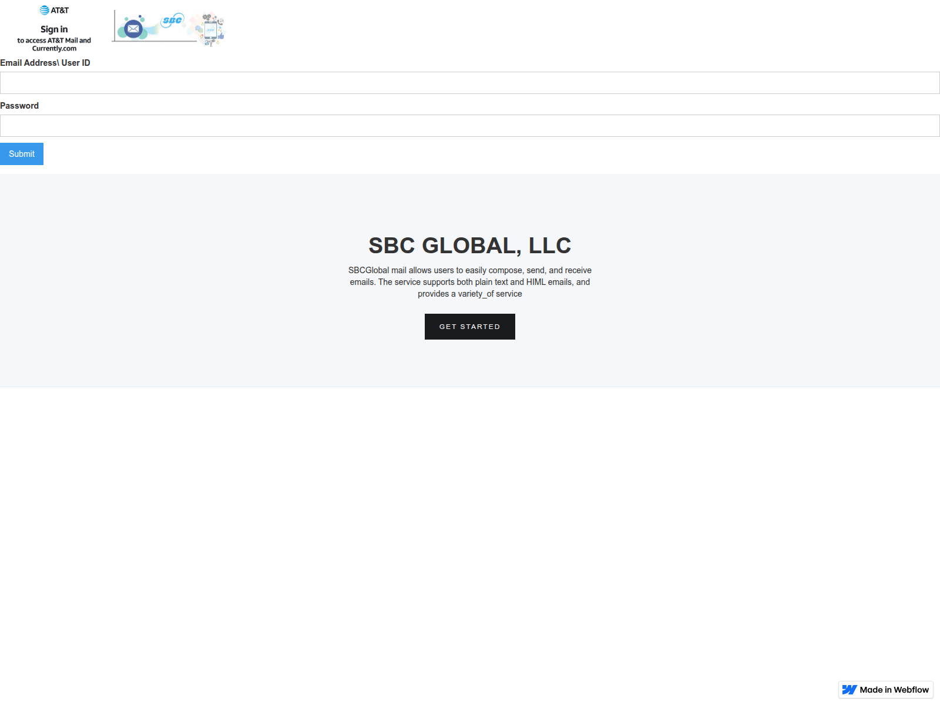Click the SBC email banner illustration

pos(169,28)
